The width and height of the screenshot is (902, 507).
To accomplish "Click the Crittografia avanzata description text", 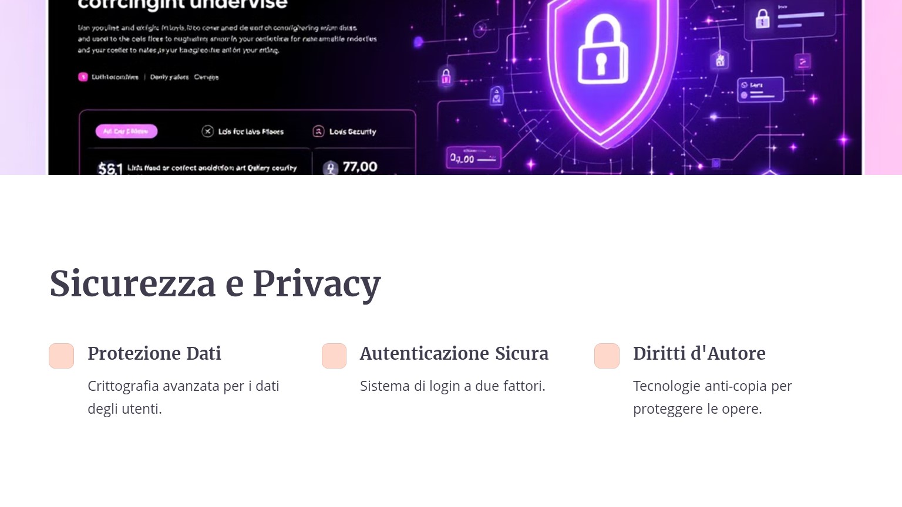I will click(x=183, y=397).
